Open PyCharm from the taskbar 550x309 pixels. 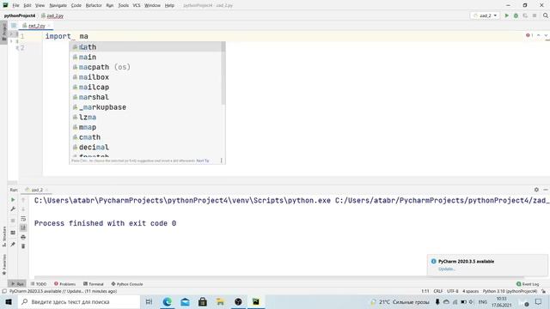(256, 301)
